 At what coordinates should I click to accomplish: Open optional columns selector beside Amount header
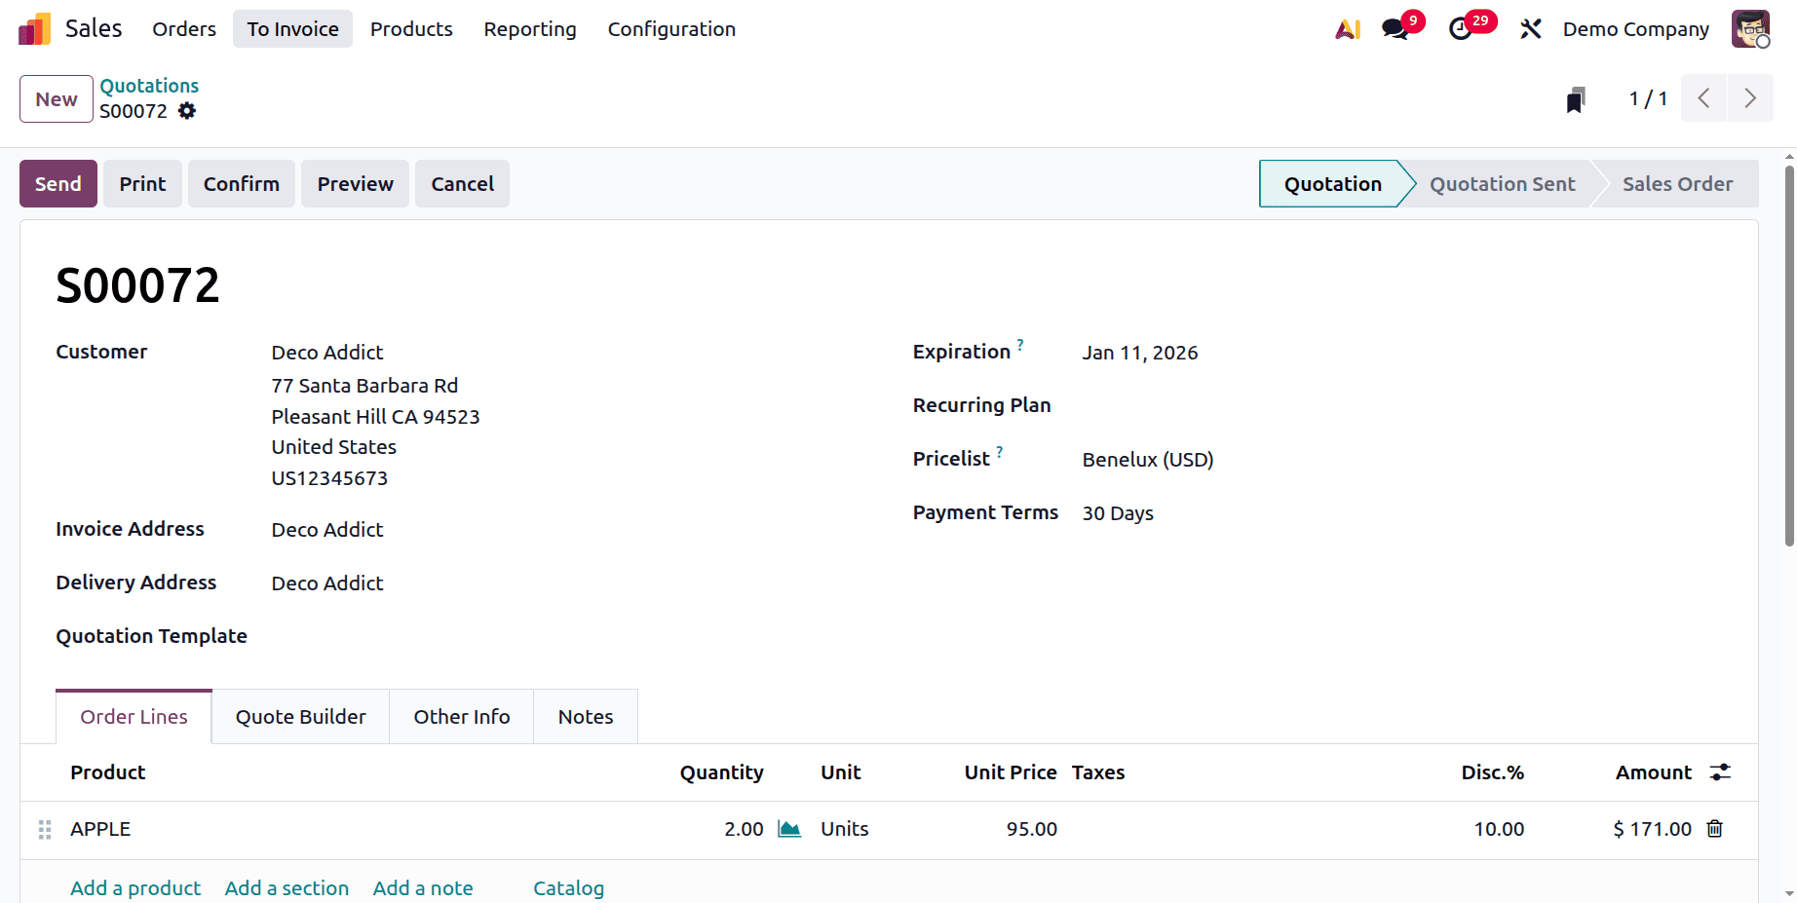click(x=1720, y=771)
